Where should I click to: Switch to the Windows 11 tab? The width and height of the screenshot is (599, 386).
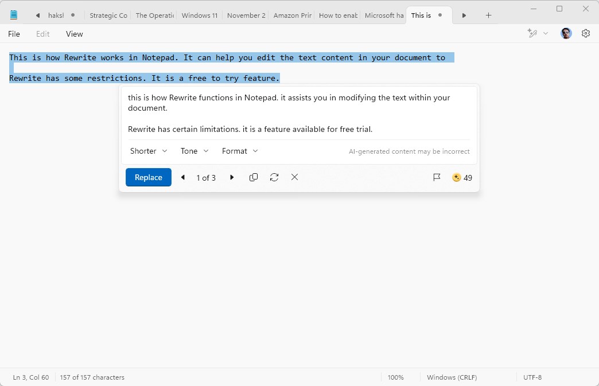[200, 15]
